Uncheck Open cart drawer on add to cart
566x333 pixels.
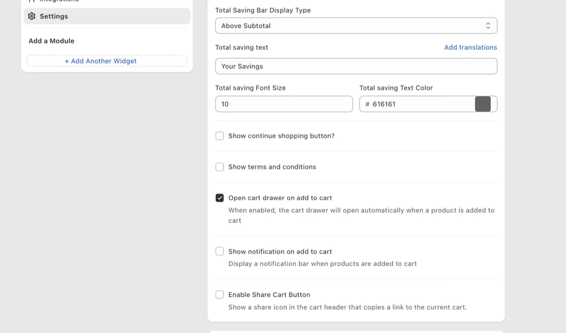[x=219, y=198]
